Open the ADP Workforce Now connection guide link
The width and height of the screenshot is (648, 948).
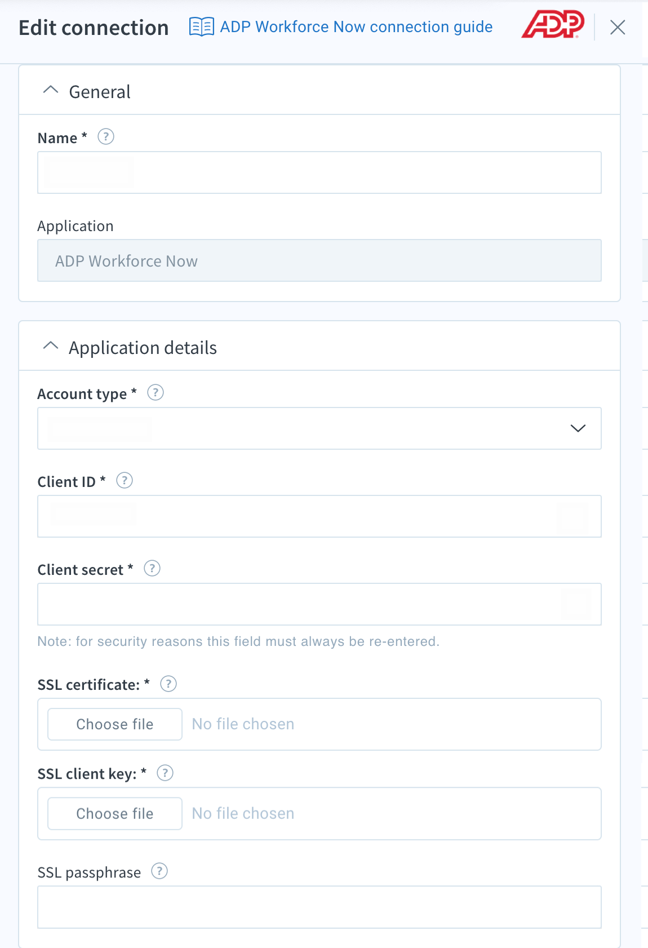tap(356, 27)
